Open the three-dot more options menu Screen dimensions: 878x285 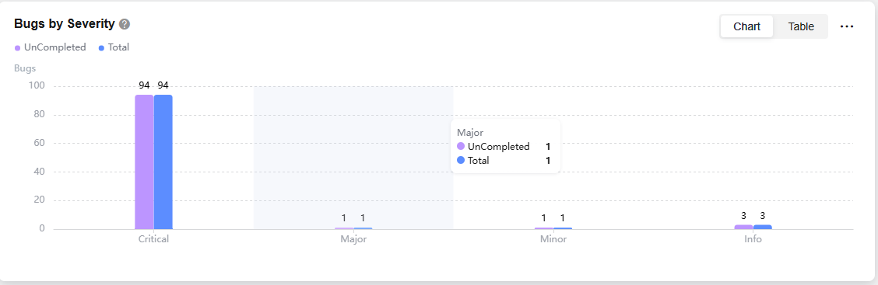coord(847,26)
